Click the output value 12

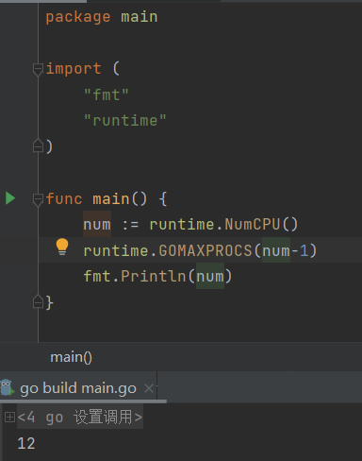tap(26, 443)
